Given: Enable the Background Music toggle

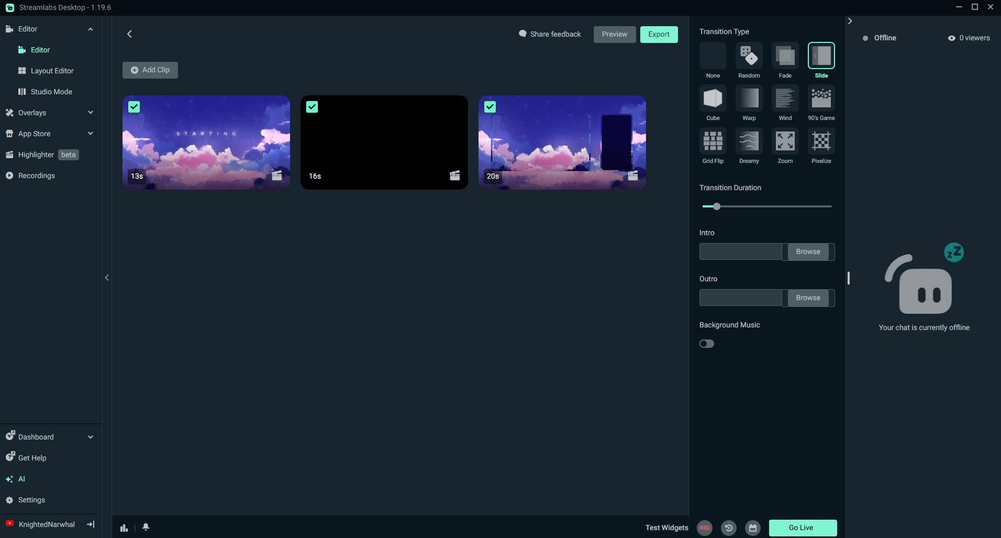Looking at the screenshot, I should pos(707,344).
